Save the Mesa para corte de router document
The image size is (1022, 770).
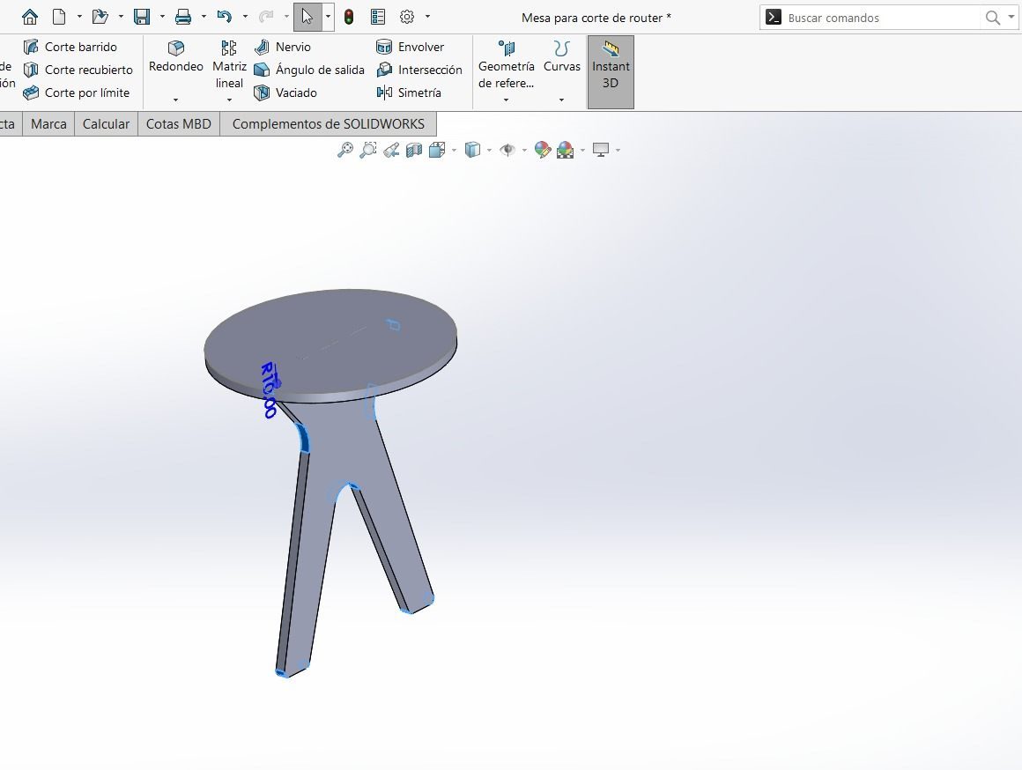pyautogui.click(x=142, y=17)
